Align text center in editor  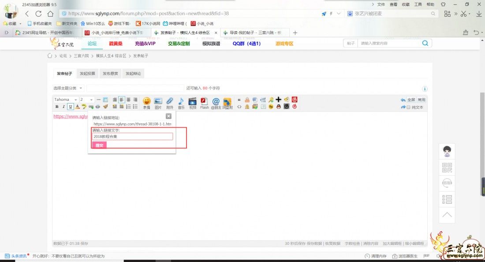point(128,100)
